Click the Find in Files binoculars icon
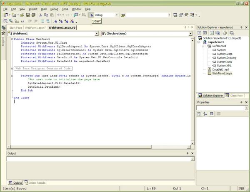Viewport: 250px width, 192px height. click(x=122, y=15)
